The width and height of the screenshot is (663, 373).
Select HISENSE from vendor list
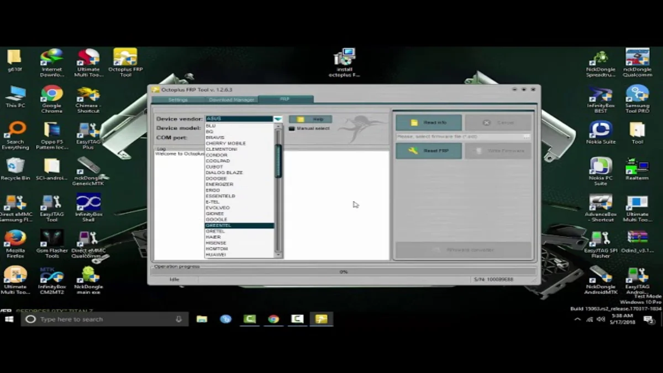[239, 243]
